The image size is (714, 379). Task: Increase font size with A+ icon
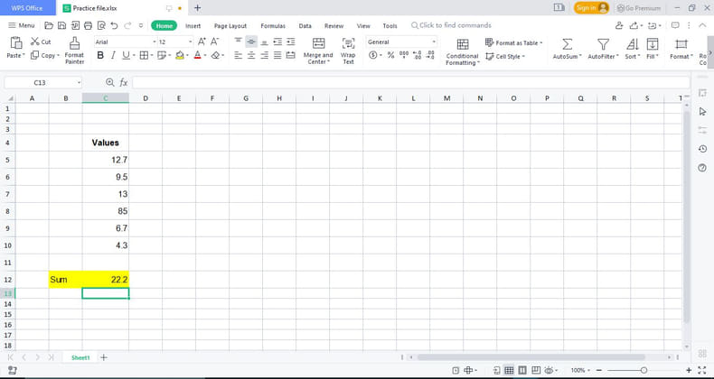[202, 42]
